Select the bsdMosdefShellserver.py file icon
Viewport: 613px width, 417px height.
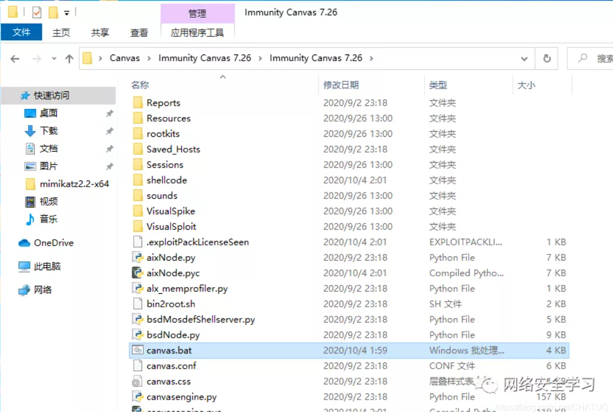138,319
